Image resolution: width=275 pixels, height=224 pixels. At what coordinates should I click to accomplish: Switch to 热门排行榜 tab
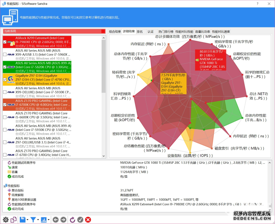(166, 32)
